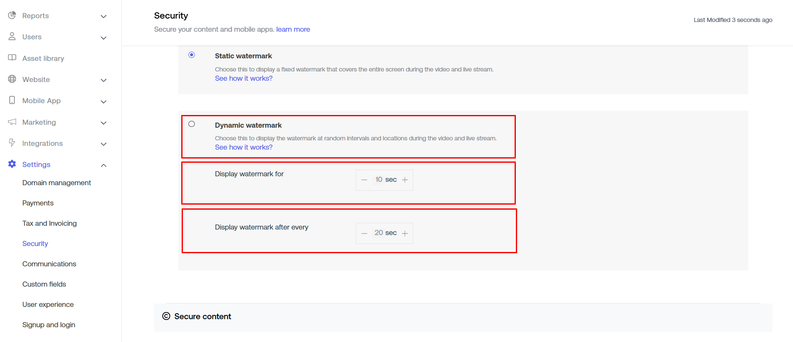Click the 'learn more' link under Security
The height and width of the screenshot is (342, 793).
(293, 29)
